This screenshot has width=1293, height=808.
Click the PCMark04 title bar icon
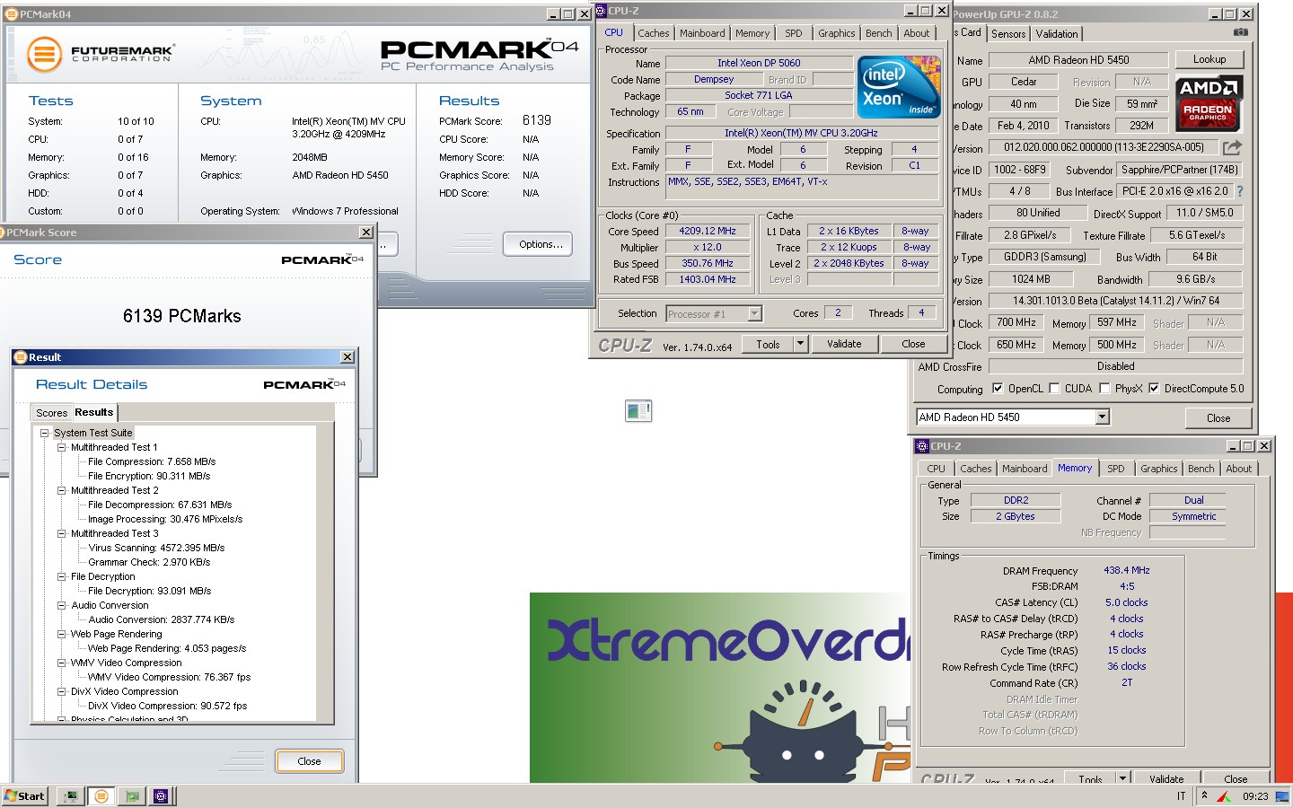12,14
